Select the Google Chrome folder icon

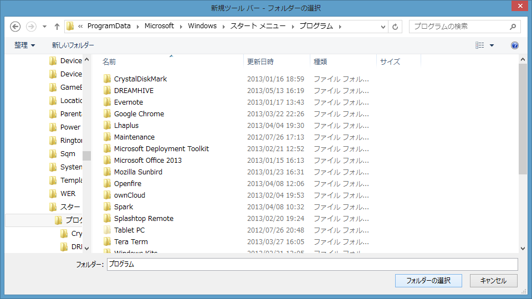click(107, 114)
